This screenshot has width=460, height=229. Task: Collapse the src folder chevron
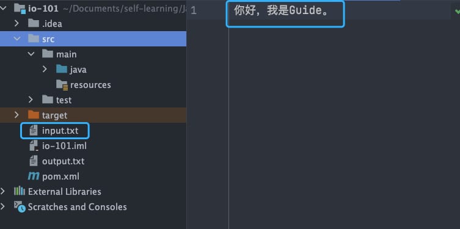click(17, 38)
